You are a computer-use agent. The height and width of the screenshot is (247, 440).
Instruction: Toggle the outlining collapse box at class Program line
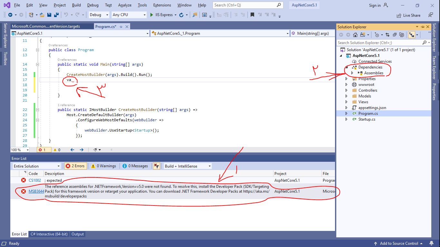[37, 50]
